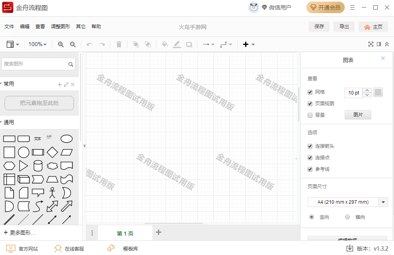Viewport: 394px width, 255px height.
Task: Collapse toolbar with double chevron icon
Action: point(387,44)
